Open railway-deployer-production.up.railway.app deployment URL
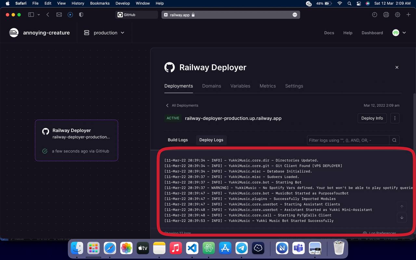The image size is (416, 260). (233, 118)
